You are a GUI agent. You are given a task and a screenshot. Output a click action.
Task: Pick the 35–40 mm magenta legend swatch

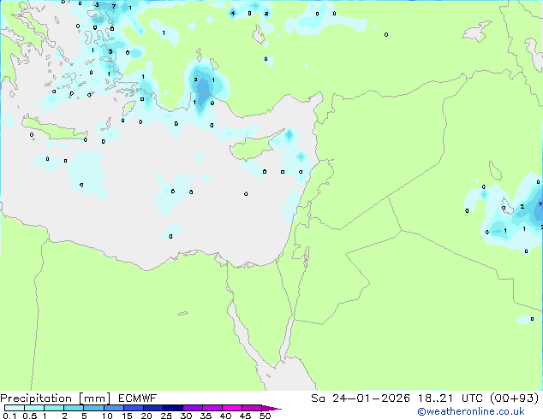[212, 408]
